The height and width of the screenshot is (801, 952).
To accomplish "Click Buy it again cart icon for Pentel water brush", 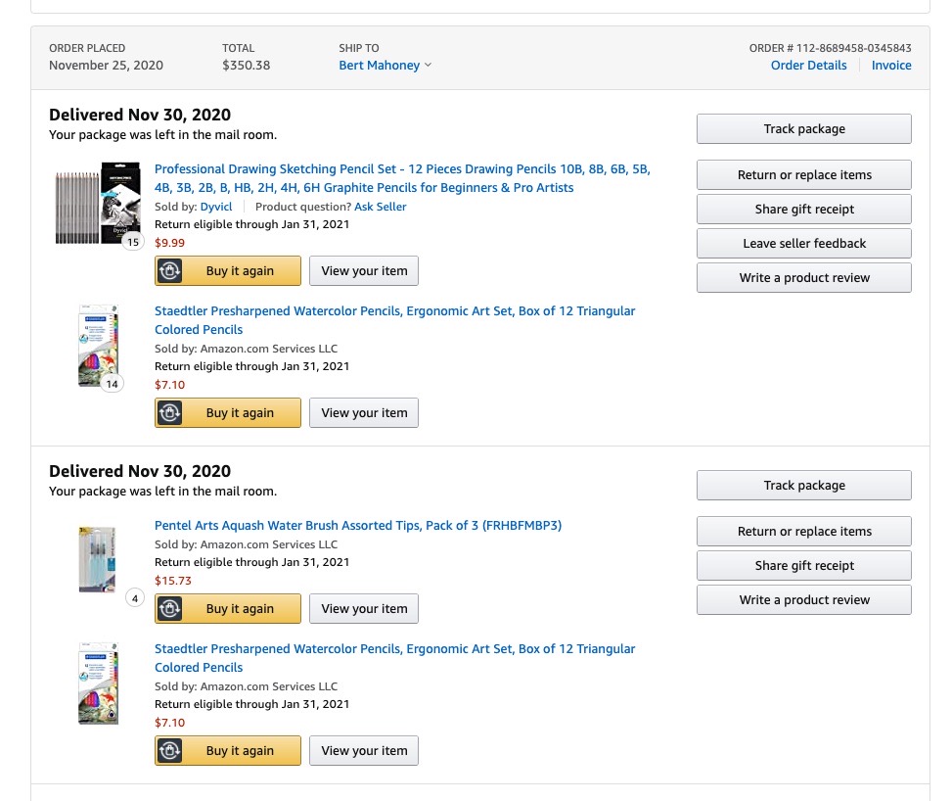I will [170, 609].
